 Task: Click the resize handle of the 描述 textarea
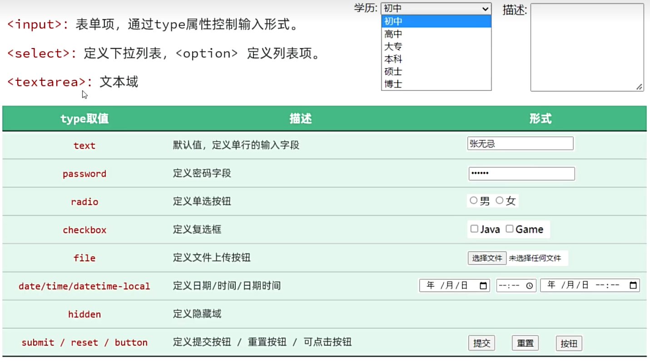(639, 87)
